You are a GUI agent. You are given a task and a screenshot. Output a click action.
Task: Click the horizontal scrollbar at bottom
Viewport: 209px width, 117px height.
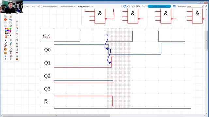56,116
